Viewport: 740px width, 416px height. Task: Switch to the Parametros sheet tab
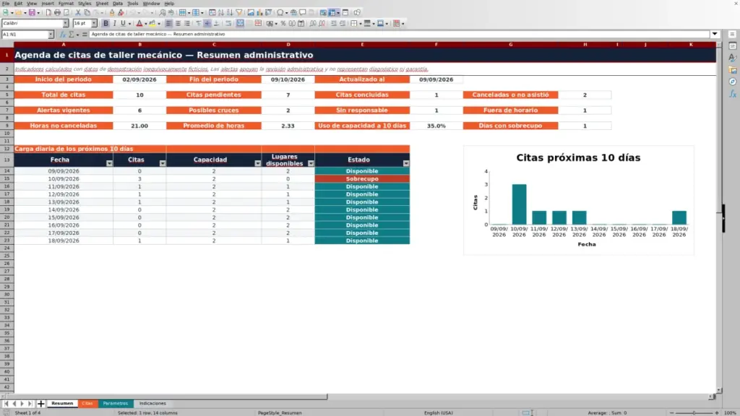tap(115, 404)
